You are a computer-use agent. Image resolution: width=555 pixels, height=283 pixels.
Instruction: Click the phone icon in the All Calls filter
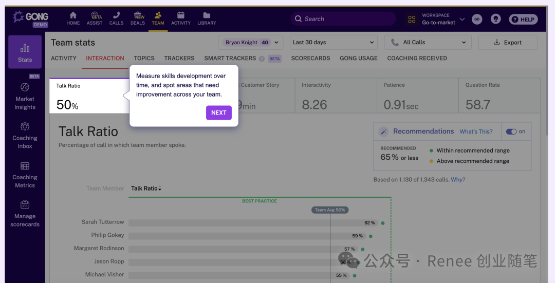(395, 43)
